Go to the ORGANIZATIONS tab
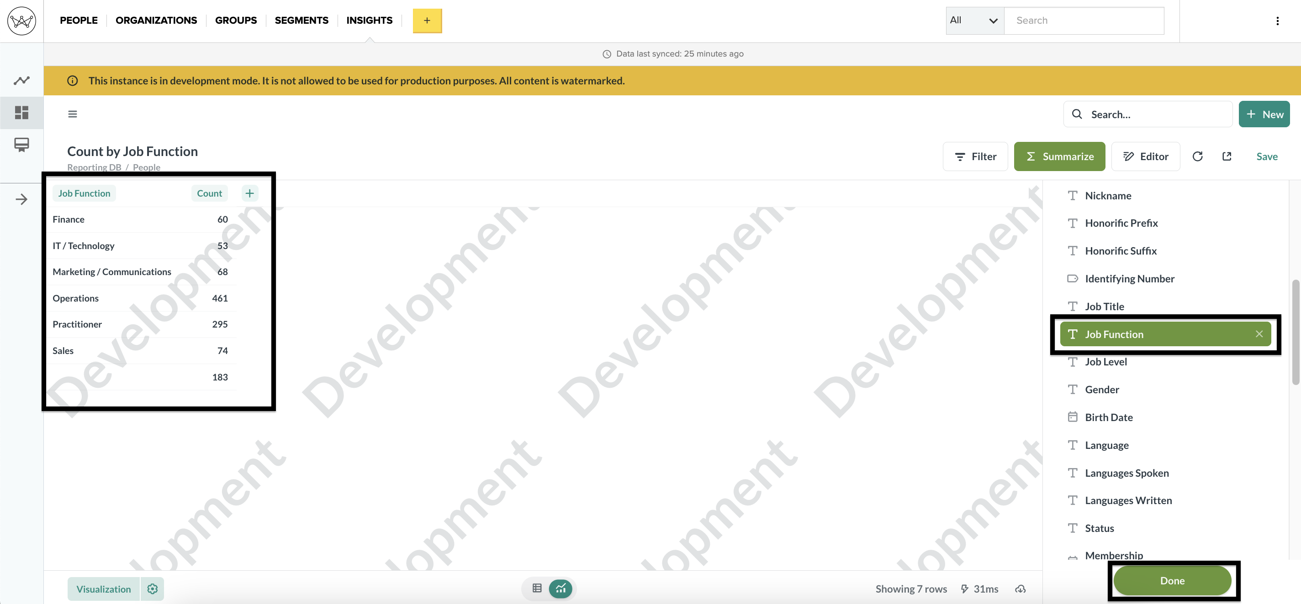The height and width of the screenshot is (604, 1301). point(156,20)
